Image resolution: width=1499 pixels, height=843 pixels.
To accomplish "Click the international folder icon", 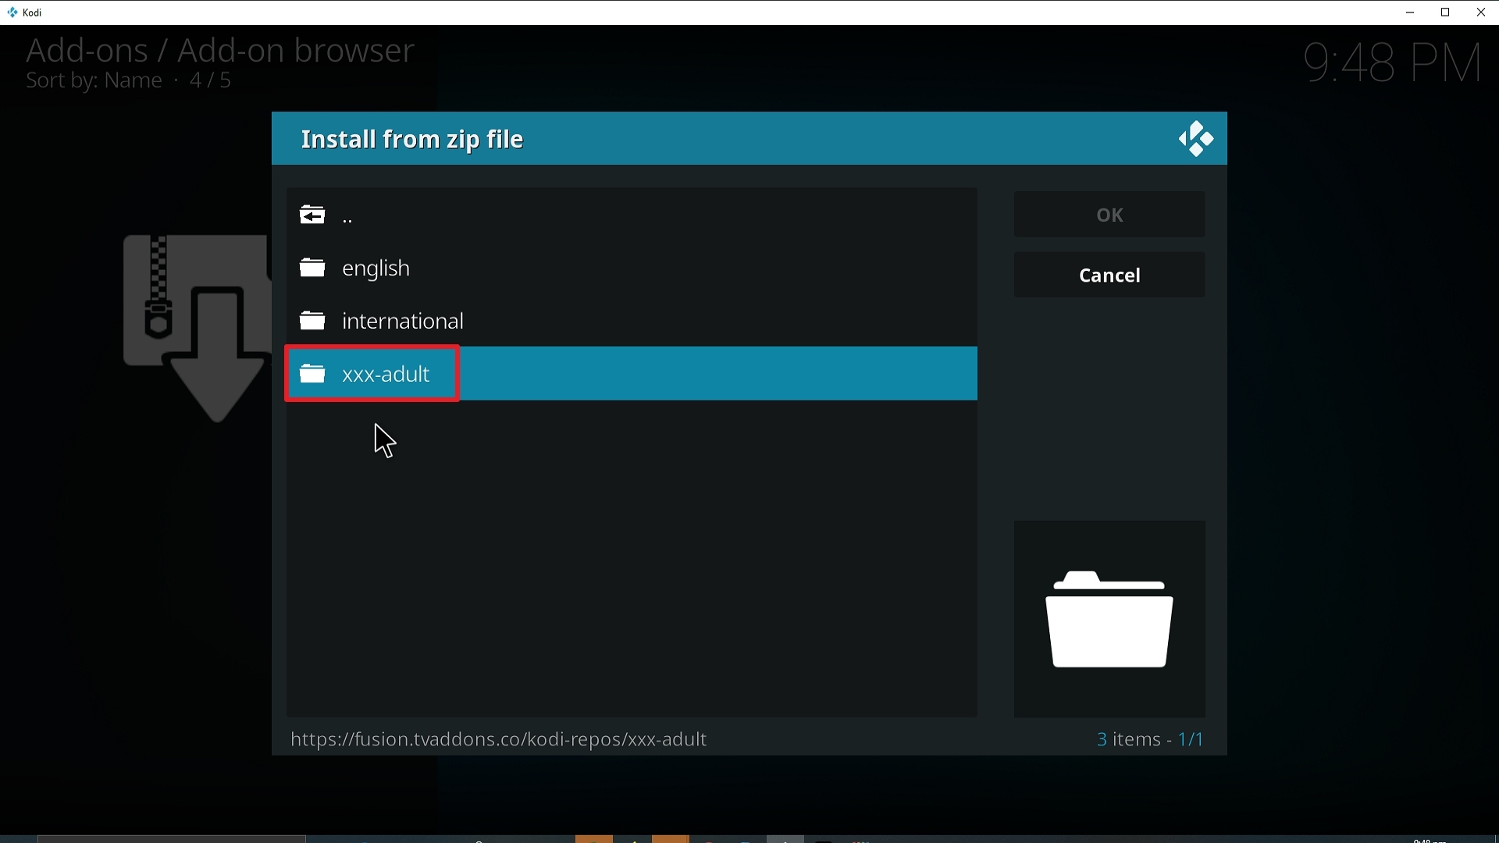I will [312, 321].
